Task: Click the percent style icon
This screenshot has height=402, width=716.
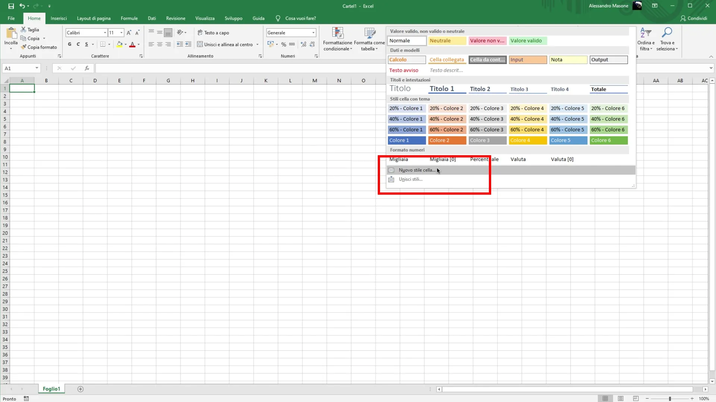Action: tap(284, 44)
